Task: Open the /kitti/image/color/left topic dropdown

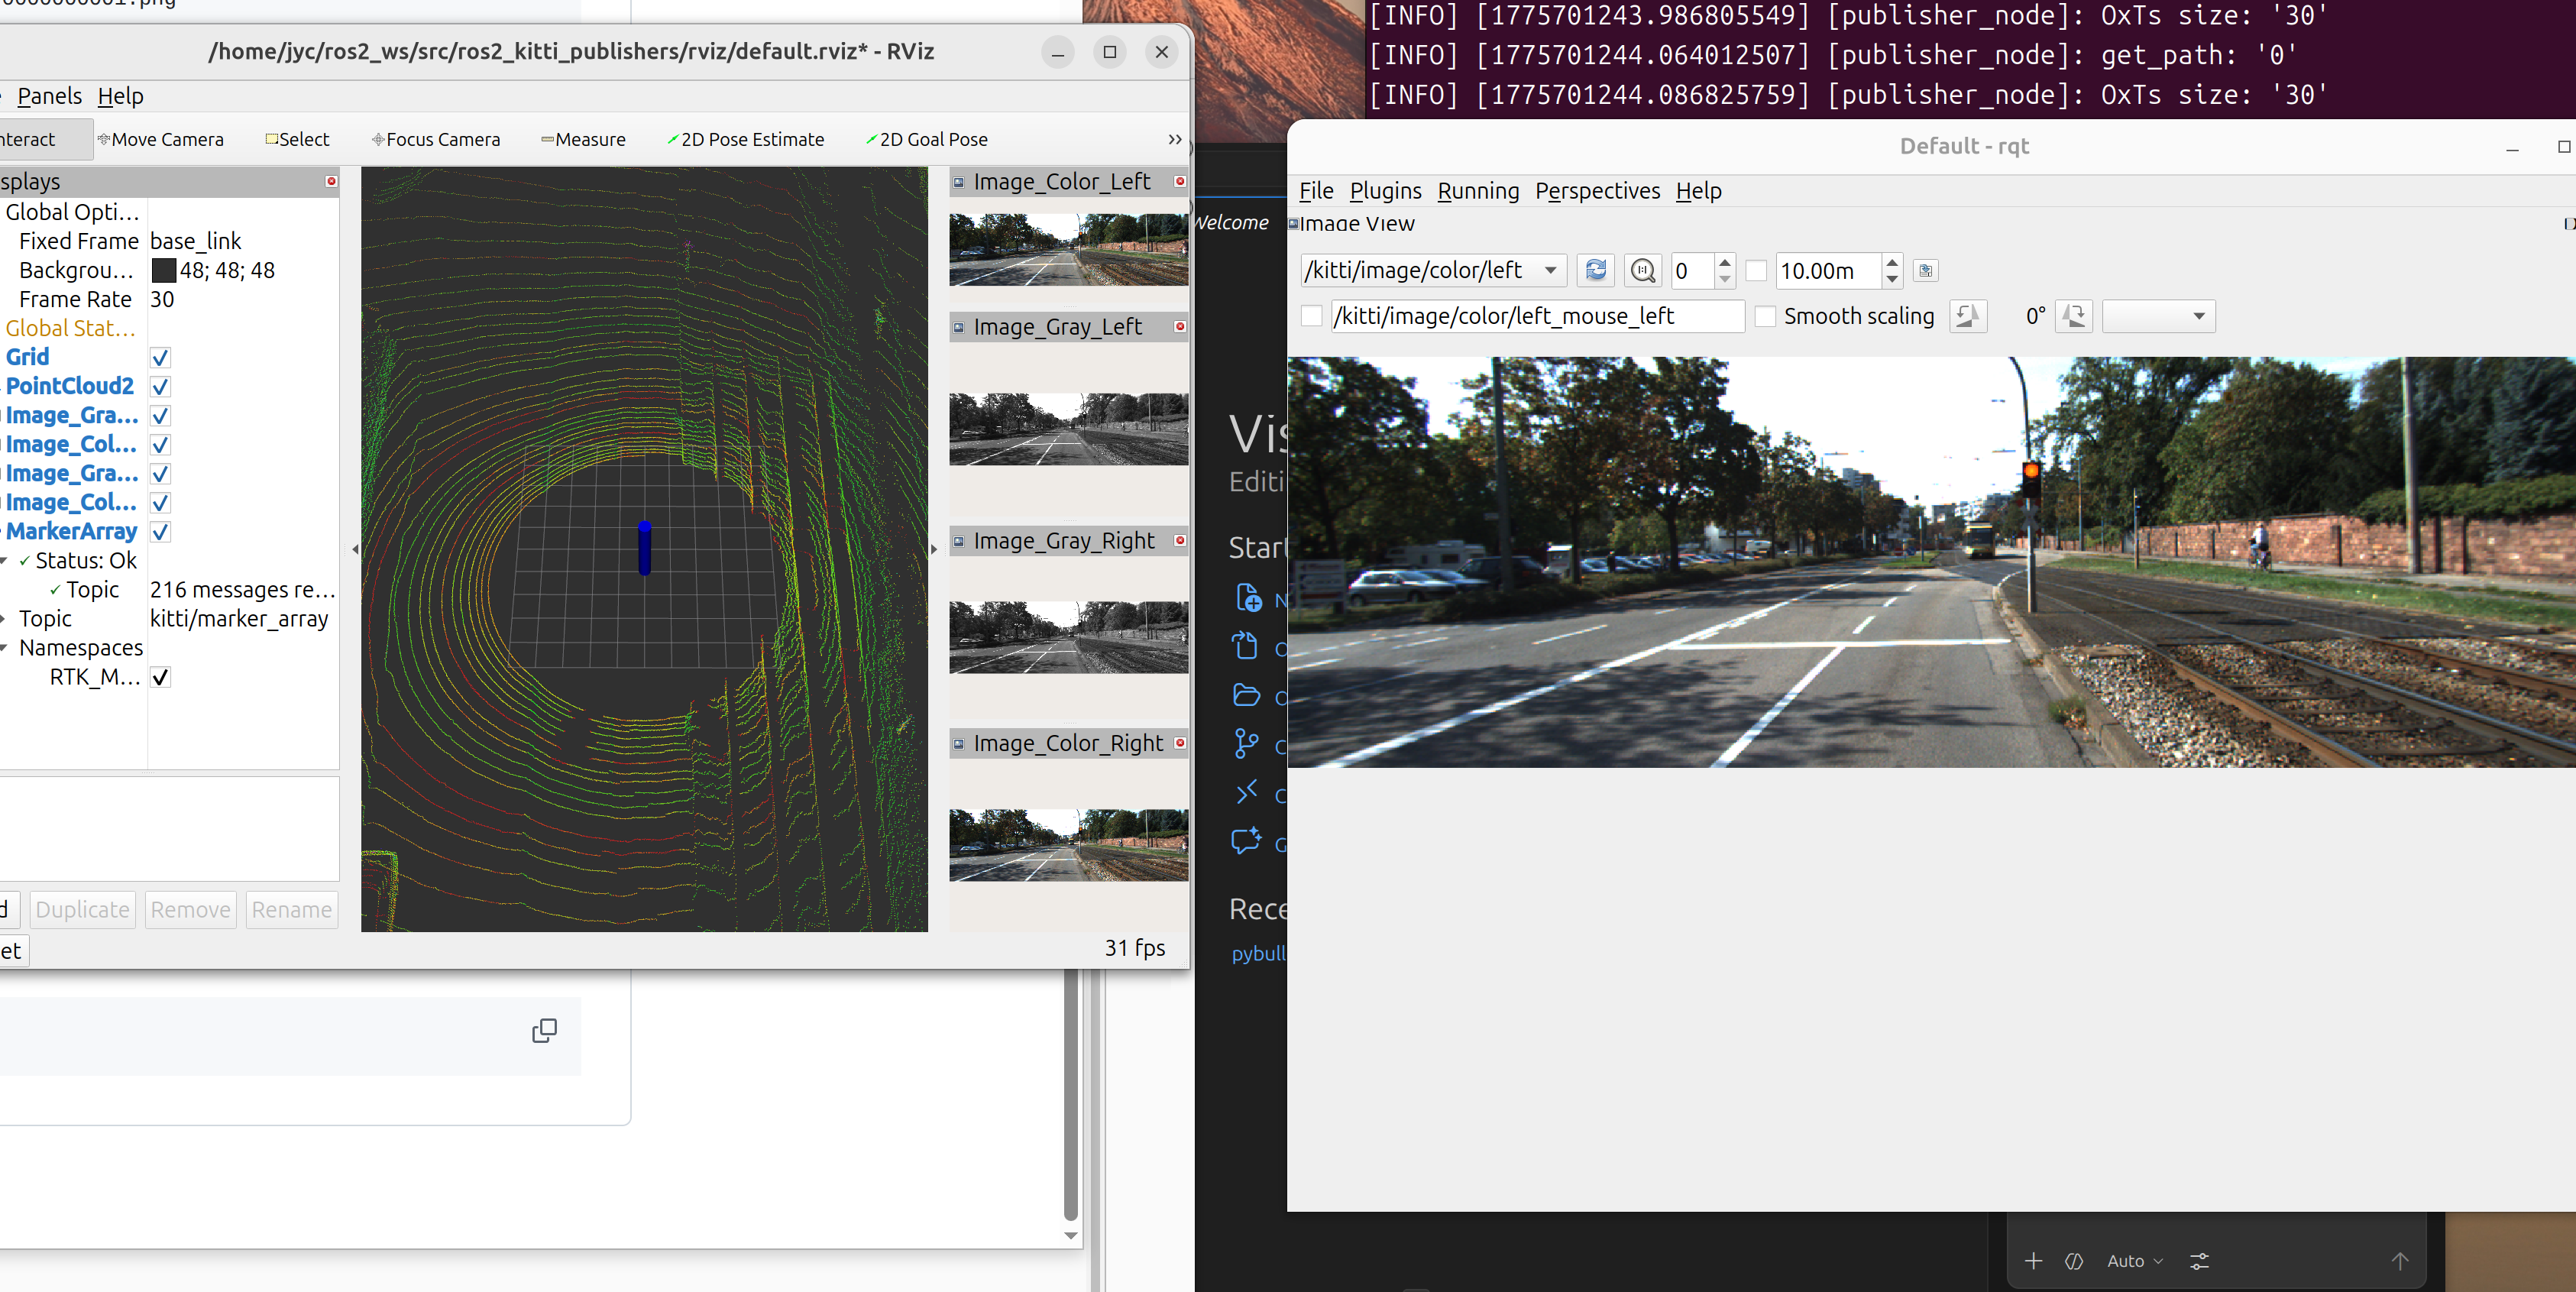Action: click(1433, 270)
